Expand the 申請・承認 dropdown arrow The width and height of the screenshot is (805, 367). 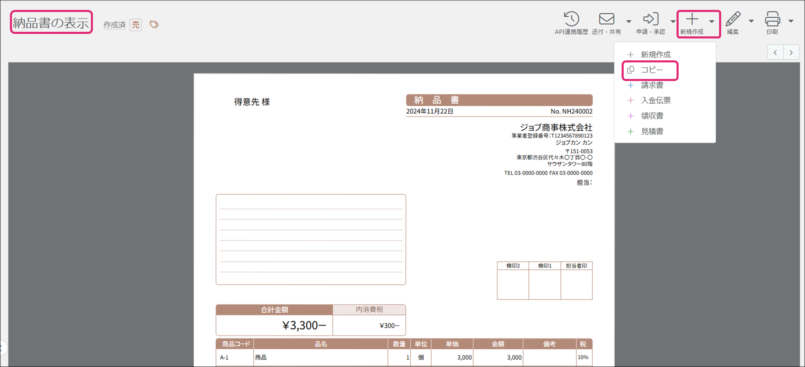(673, 21)
